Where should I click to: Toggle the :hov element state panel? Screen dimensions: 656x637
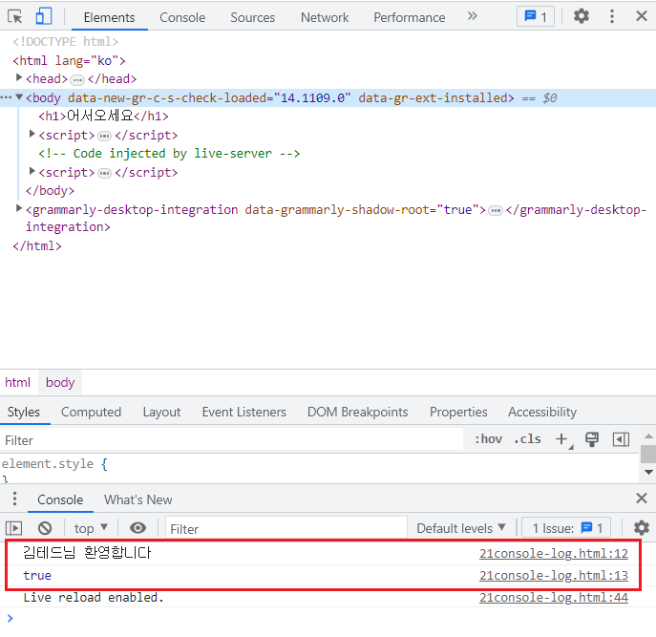click(x=488, y=439)
